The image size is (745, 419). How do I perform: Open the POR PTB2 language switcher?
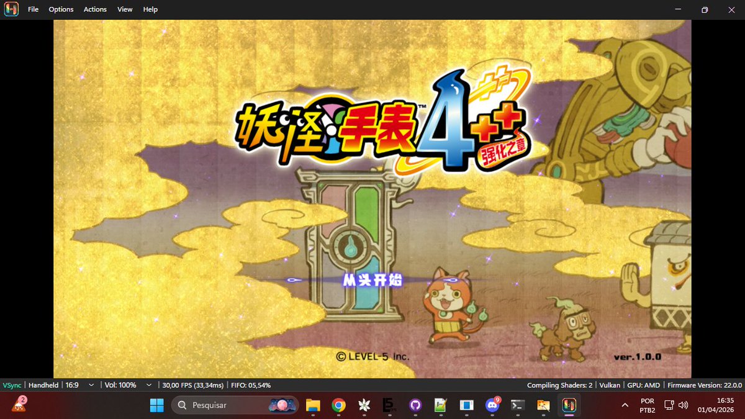tap(646, 405)
